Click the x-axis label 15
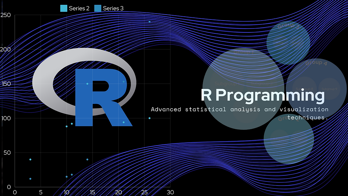 [x=92, y=192]
